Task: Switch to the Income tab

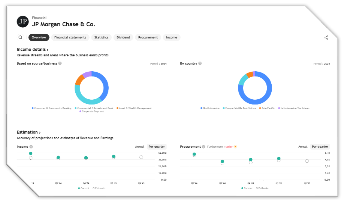Action: [172, 37]
